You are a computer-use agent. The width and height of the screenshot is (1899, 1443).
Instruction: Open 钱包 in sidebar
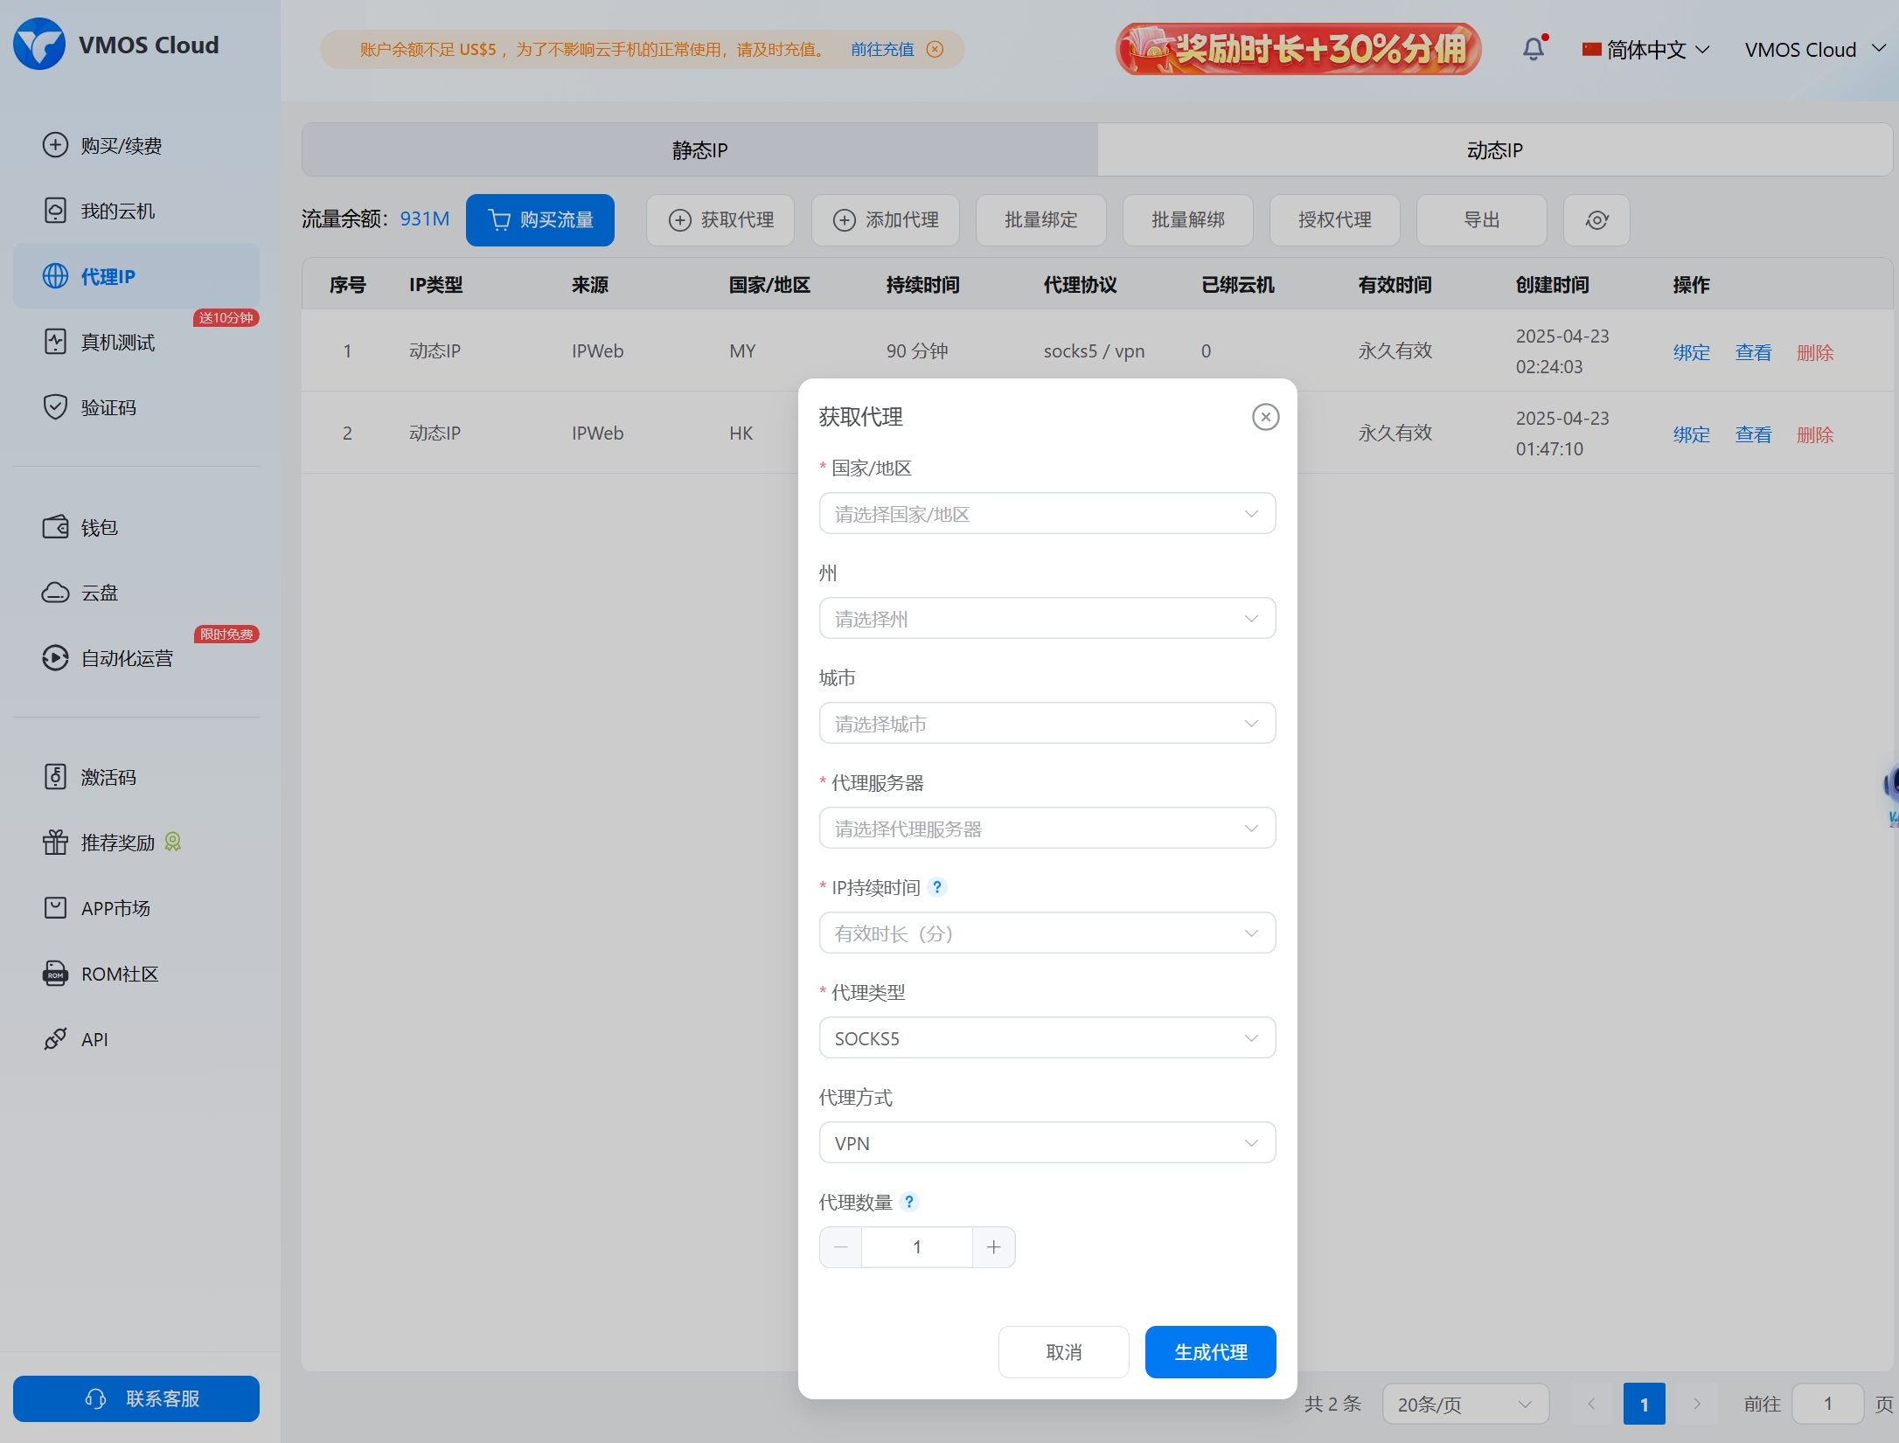(136, 527)
